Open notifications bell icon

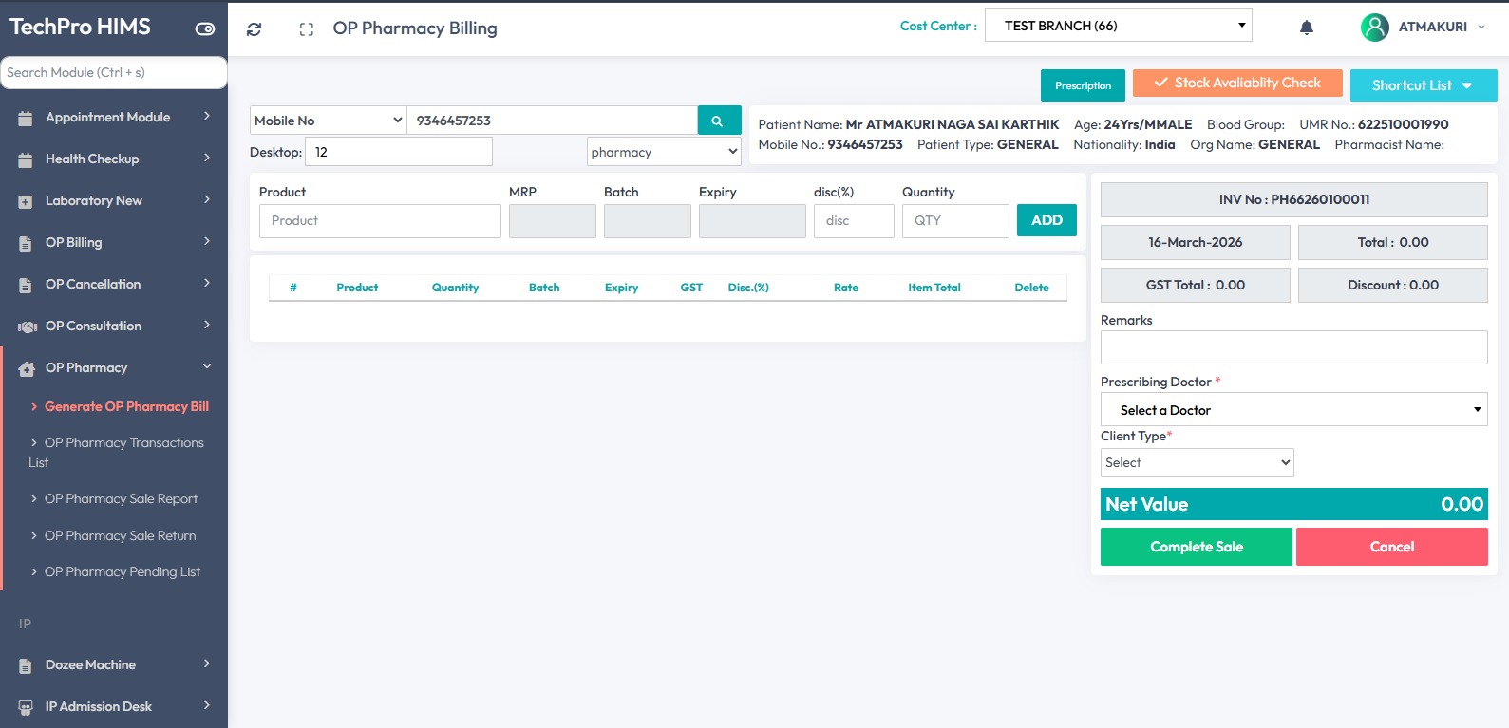point(1306,28)
